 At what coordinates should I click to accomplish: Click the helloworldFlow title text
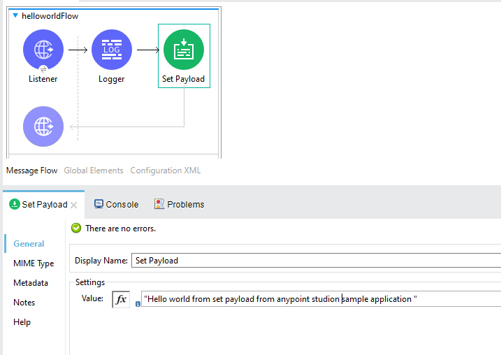point(50,16)
